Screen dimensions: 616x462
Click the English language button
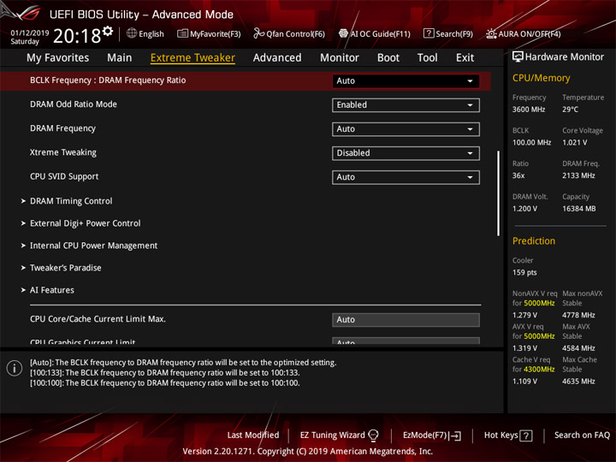click(x=145, y=33)
